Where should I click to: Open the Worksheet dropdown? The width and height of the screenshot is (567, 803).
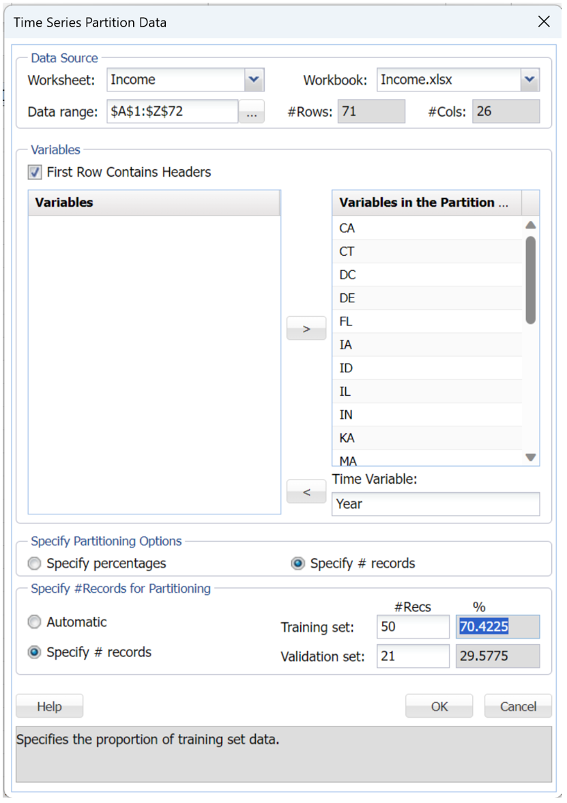coord(254,80)
